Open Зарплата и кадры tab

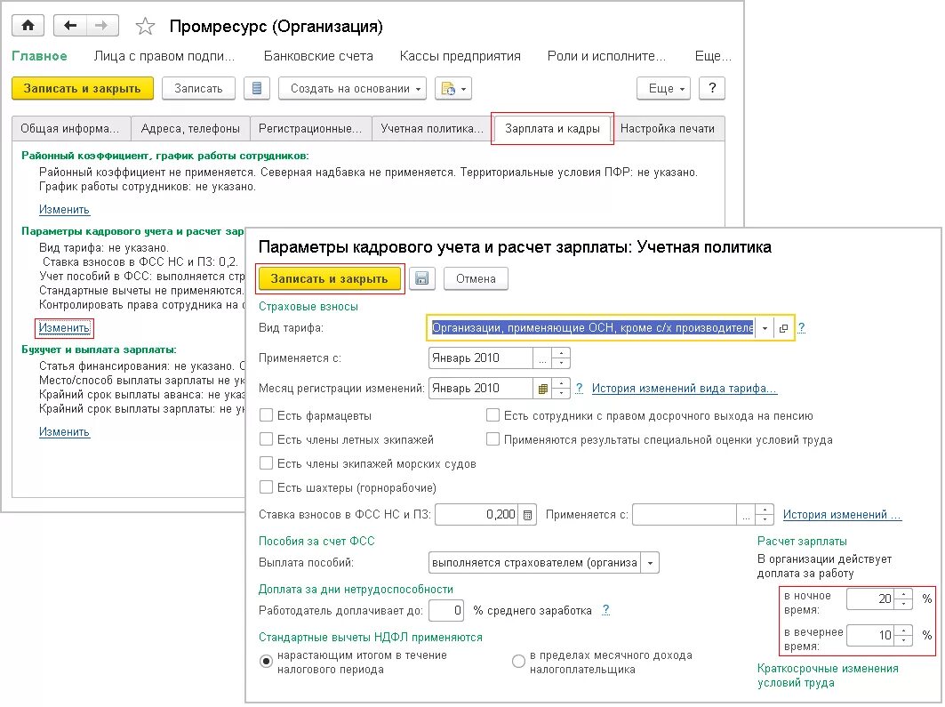(x=553, y=128)
